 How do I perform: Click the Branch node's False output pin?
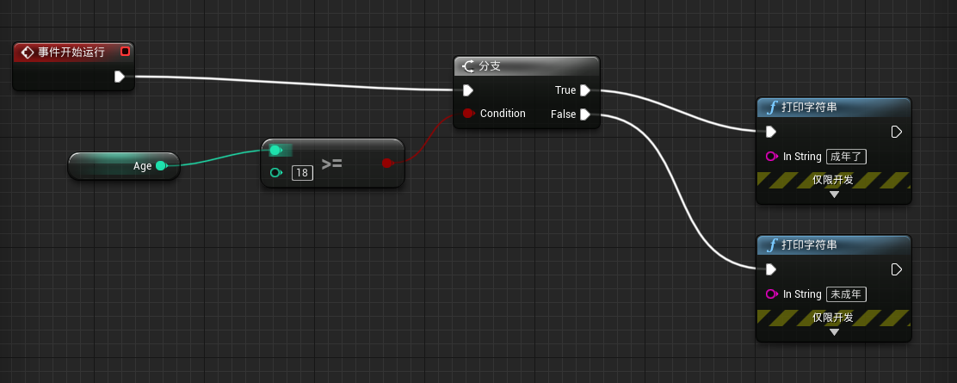pyautogui.click(x=584, y=114)
